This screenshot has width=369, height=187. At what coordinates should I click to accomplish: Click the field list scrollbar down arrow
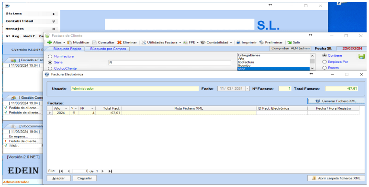312,68
